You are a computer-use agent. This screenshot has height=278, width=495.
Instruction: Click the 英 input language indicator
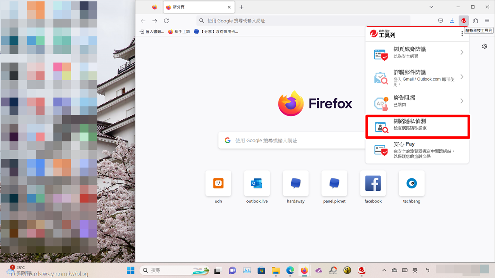(x=415, y=270)
